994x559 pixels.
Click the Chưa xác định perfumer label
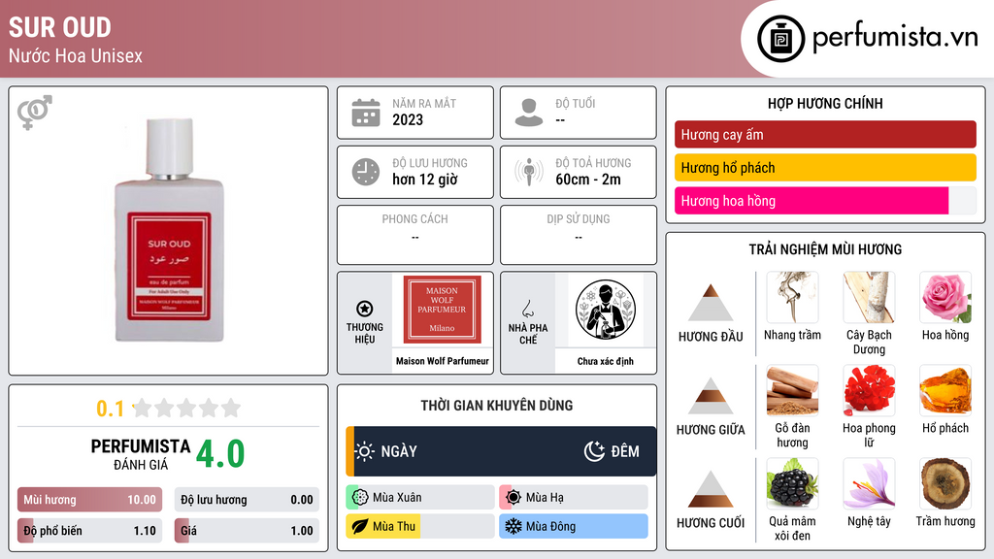click(605, 361)
